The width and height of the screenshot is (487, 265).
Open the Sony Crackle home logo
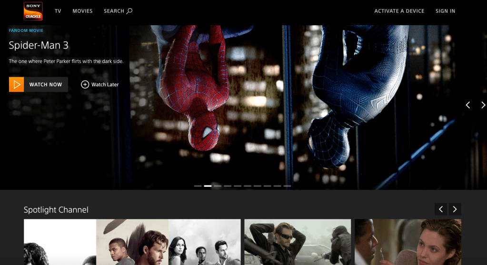coord(33,11)
